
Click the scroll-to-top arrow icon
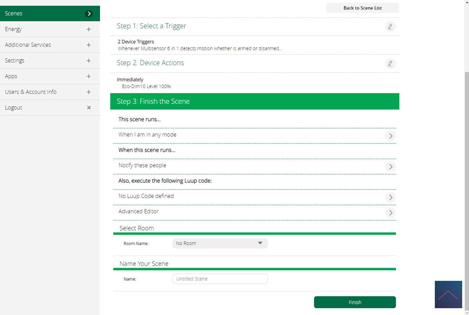pos(448,294)
